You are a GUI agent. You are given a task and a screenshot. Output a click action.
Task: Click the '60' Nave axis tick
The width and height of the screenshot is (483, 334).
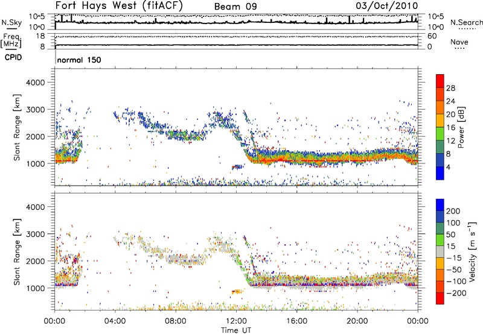tap(432, 36)
